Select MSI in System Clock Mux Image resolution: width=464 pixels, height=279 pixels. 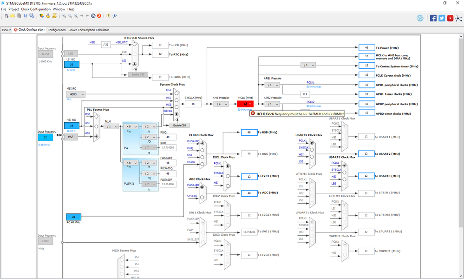pyautogui.click(x=176, y=93)
